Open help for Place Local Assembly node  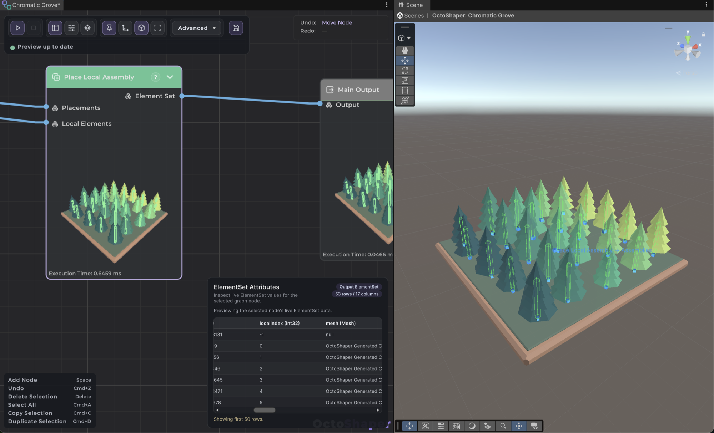(x=155, y=77)
